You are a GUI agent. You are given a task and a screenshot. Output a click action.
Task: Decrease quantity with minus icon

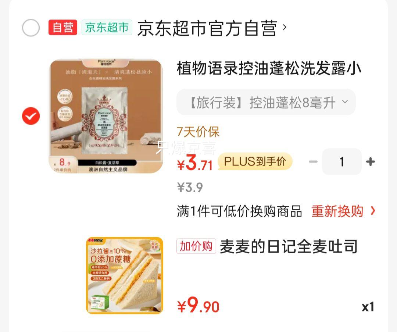click(313, 161)
